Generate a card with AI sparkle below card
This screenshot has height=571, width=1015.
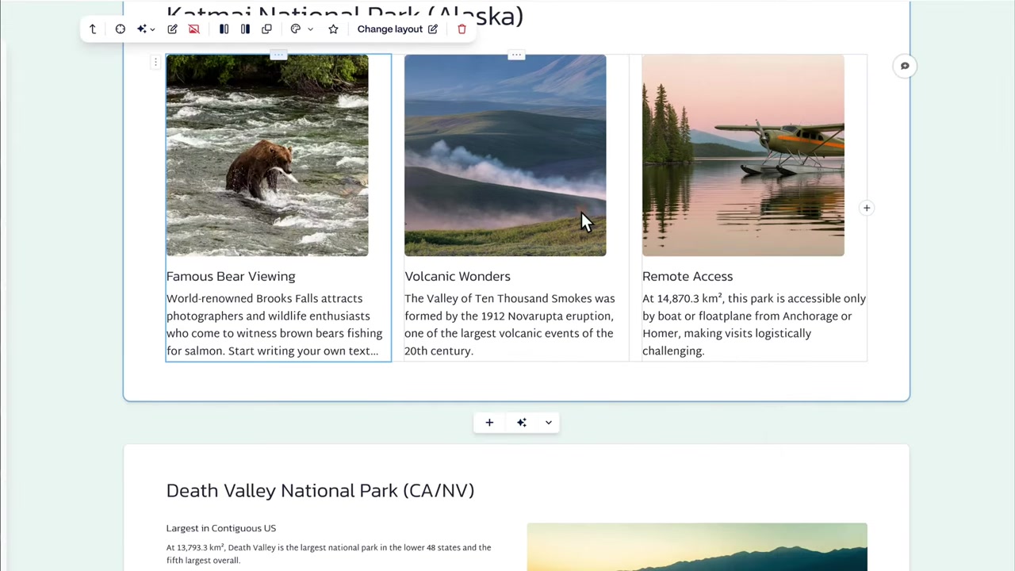click(x=522, y=423)
